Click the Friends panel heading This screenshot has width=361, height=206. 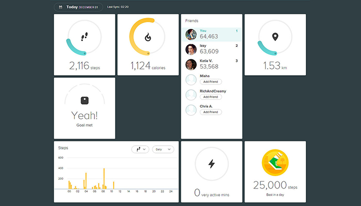click(x=191, y=21)
